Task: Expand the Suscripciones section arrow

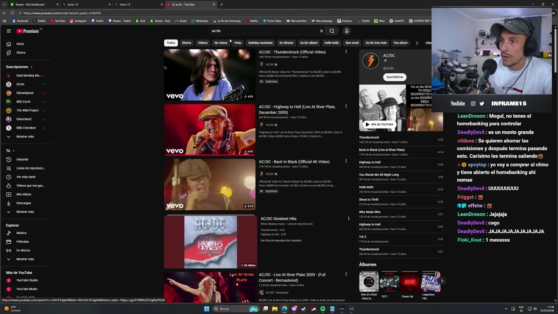Action: [x=31, y=67]
